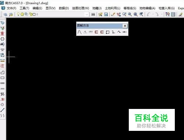Screen dimensions: 184x140
Task: Open the 工具(T) menu
Action: (x=24, y=8)
